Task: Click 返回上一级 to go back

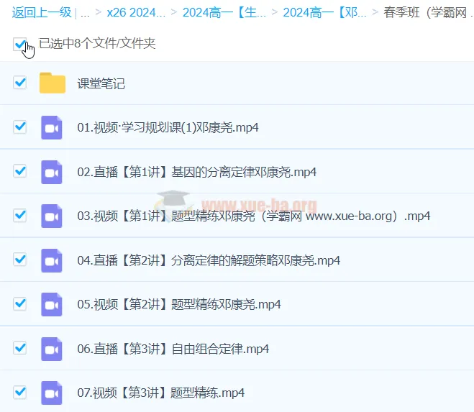Action: point(42,12)
